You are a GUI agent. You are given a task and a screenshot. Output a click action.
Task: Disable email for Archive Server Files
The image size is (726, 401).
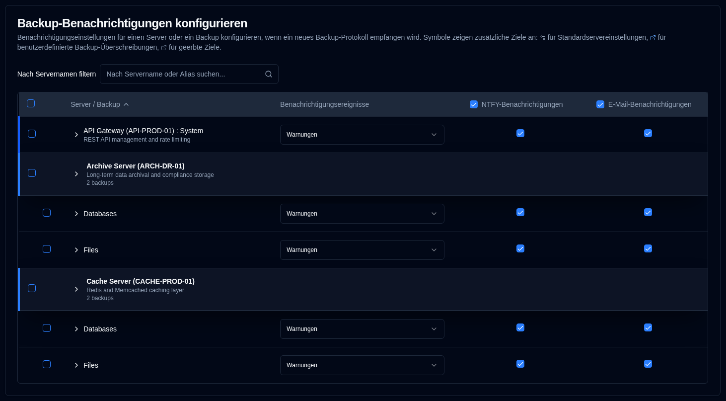click(648, 248)
